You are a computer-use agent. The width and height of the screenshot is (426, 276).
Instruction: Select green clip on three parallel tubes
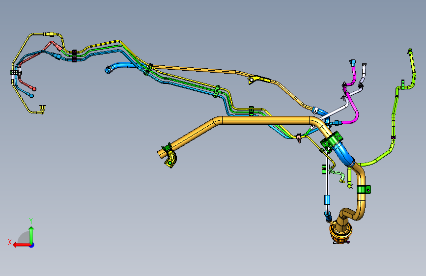click(x=217, y=91)
